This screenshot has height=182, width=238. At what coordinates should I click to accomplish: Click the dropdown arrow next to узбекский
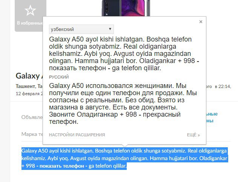coord(110,29)
